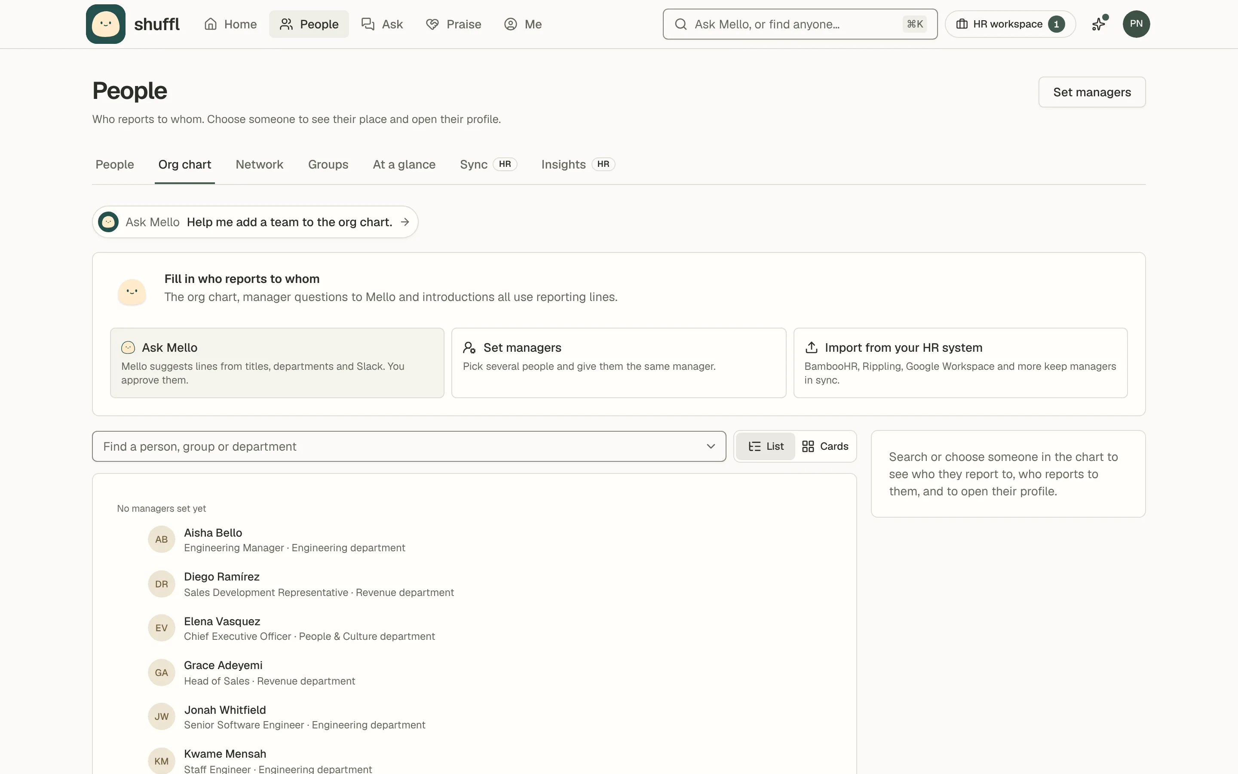Click the Mello avatar in Ask Mello prompt
The image size is (1238, 774).
coord(108,221)
